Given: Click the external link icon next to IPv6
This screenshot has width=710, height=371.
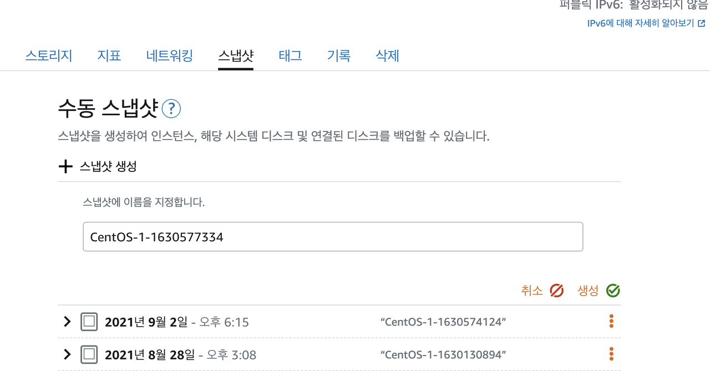Looking at the screenshot, I should (702, 23).
